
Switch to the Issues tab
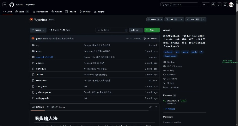[22, 12]
